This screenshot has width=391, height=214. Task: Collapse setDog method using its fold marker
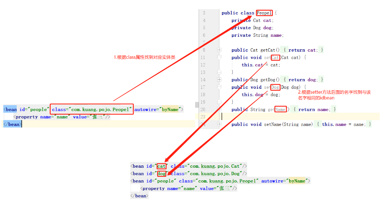click(219, 87)
